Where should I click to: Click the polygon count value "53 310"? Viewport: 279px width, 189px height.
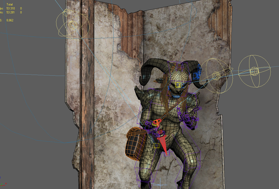pos(10,8)
